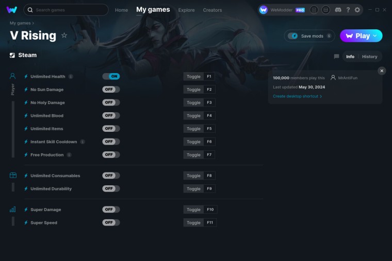The width and height of the screenshot is (392, 261).
Task: Select the Player category icon in sidebar
Action: tap(12, 76)
